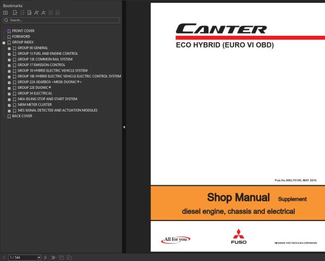Collapse the Bookmarks panel with arrow handle
Viewport: 325px width, 261px height.
124,127
